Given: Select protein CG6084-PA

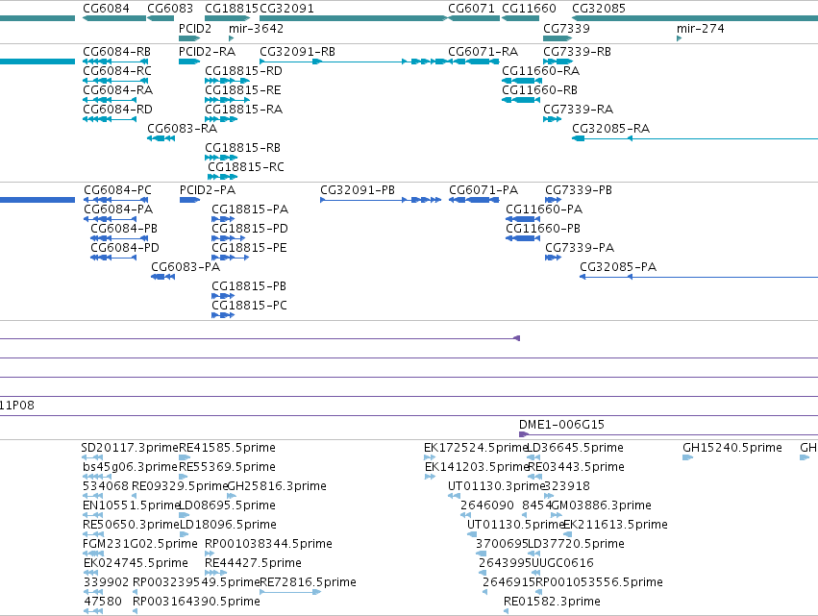Looking at the screenshot, I should coord(118,209).
